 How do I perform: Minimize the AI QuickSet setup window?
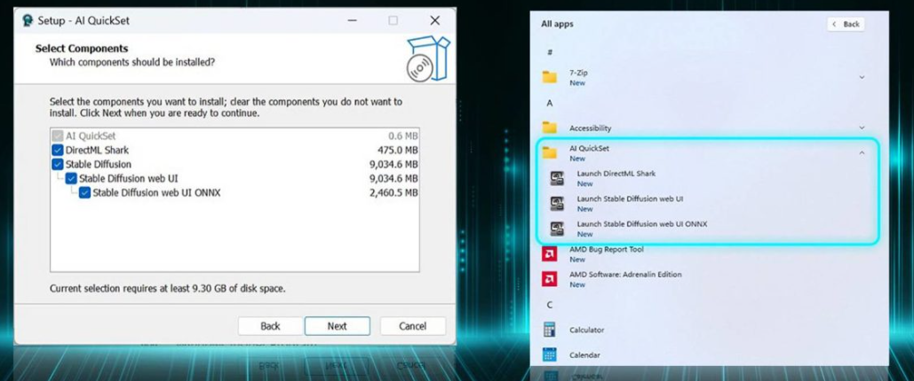tap(352, 20)
